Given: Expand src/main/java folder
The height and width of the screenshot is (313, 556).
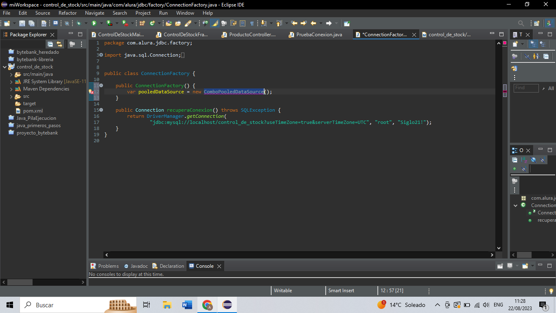Looking at the screenshot, I should [x=11, y=74].
